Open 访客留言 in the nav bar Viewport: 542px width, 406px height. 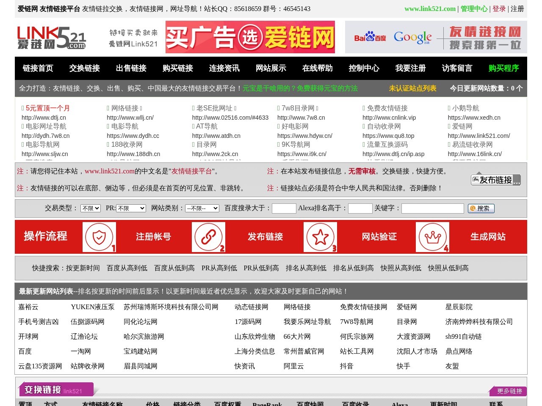457,68
